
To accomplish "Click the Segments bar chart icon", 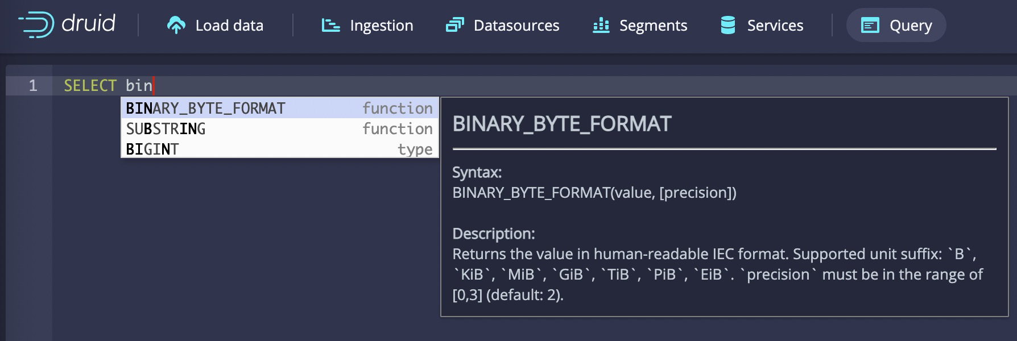I will [601, 26].
